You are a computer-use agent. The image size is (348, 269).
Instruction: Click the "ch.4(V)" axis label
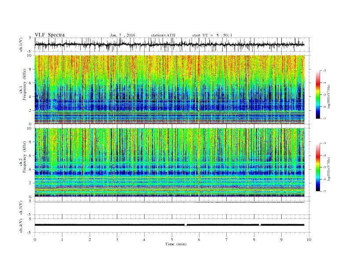(x=21, y=225)
